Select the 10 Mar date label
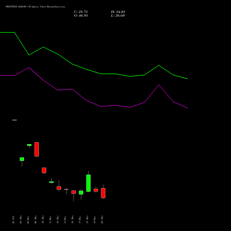The height and width of the screenshot is (231, 231). pos(43,219)
